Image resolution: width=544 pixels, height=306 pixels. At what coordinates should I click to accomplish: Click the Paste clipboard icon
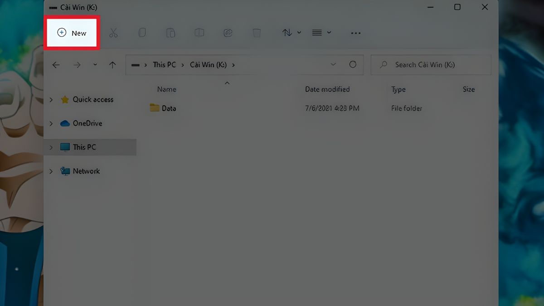170,33
